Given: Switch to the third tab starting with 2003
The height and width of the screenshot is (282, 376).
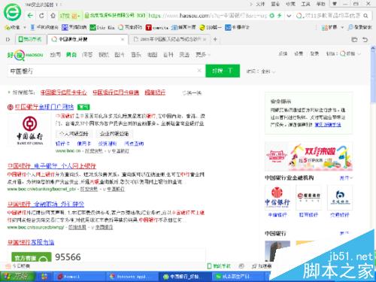Looking at the screenshot, I should point(169,39).
